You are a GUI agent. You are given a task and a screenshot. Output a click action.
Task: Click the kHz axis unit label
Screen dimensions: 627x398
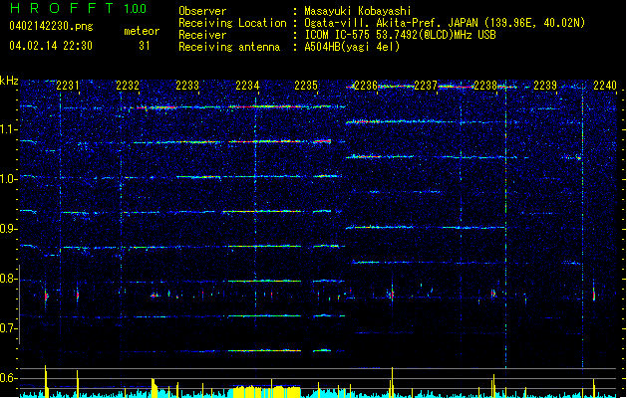tap(9, 81)
